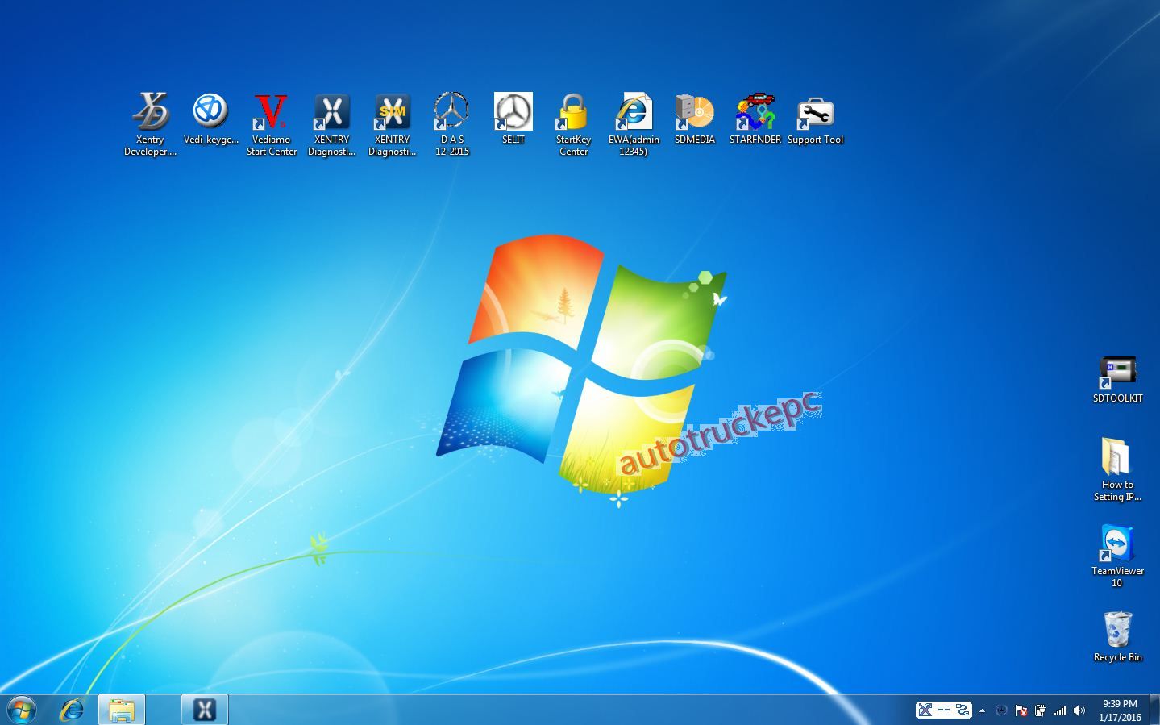Click the Show desktop strip
This screenshot has height=725, width=1160.
1154,710
